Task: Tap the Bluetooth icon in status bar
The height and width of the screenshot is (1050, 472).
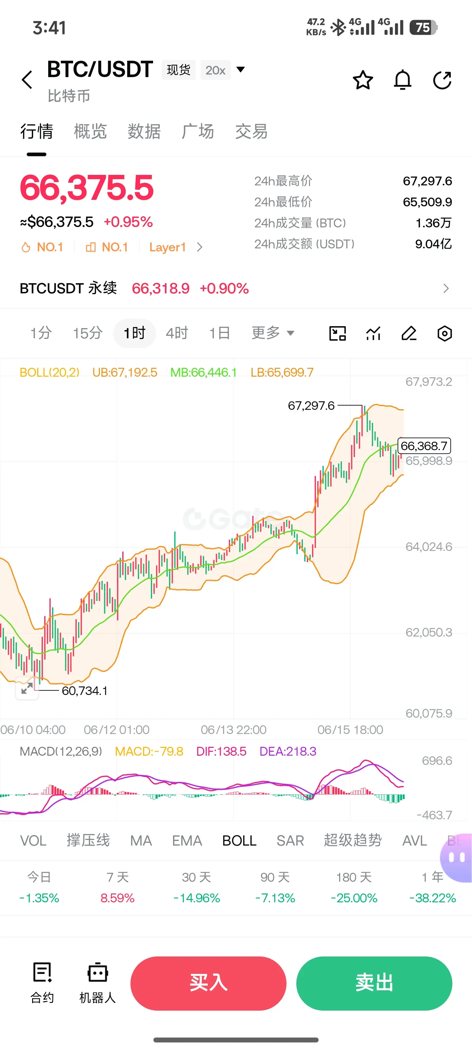Action: click(x=338, y=28)
